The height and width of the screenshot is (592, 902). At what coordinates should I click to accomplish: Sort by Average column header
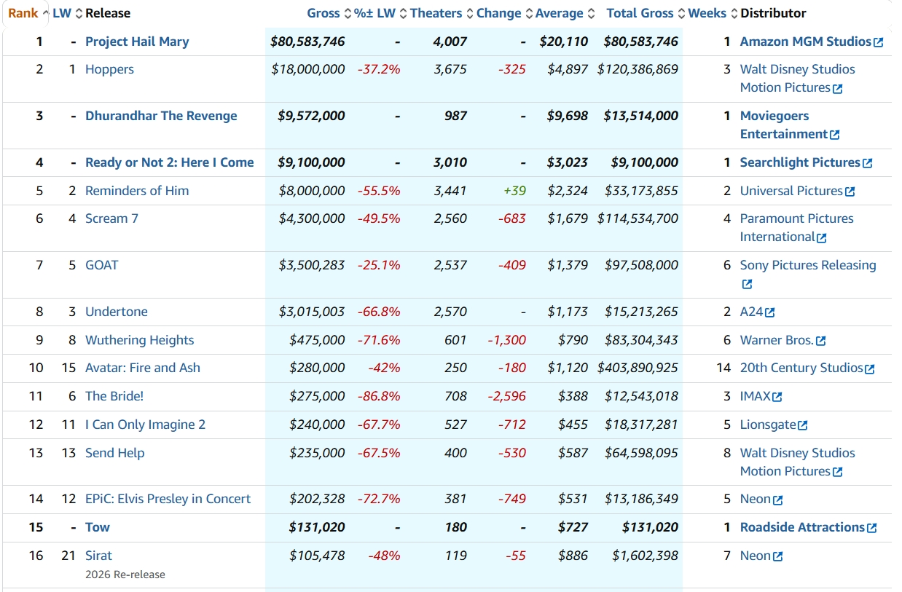click(559, 13)
